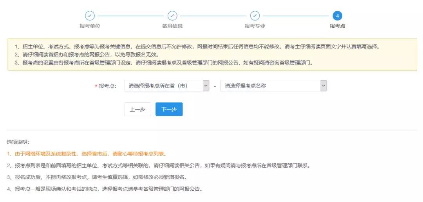This screenshot has height=202, width=423.
Task: Click the note starting 报名成功后
Action: pyautogui.click(x=97, y=177)
